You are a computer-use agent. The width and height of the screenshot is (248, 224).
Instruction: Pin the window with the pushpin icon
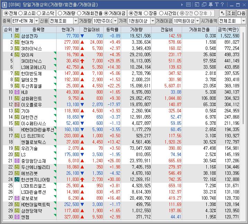[211, 5]
